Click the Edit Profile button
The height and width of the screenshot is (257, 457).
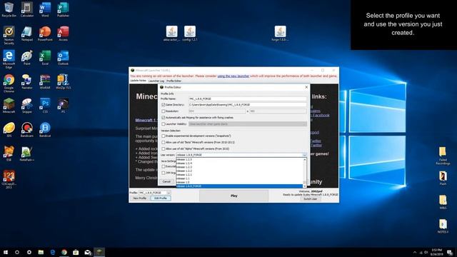click(x=161, y=198)
